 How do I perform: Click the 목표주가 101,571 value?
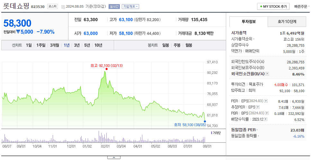click(x=298, y=85)
